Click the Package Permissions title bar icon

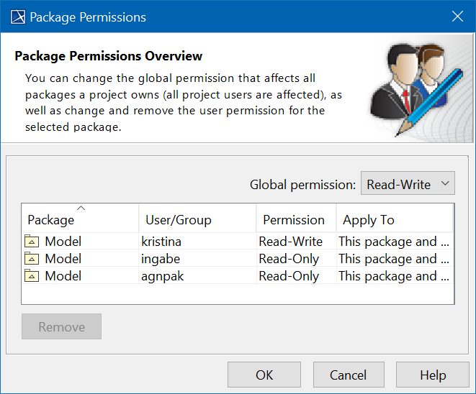tap(17, 17)
